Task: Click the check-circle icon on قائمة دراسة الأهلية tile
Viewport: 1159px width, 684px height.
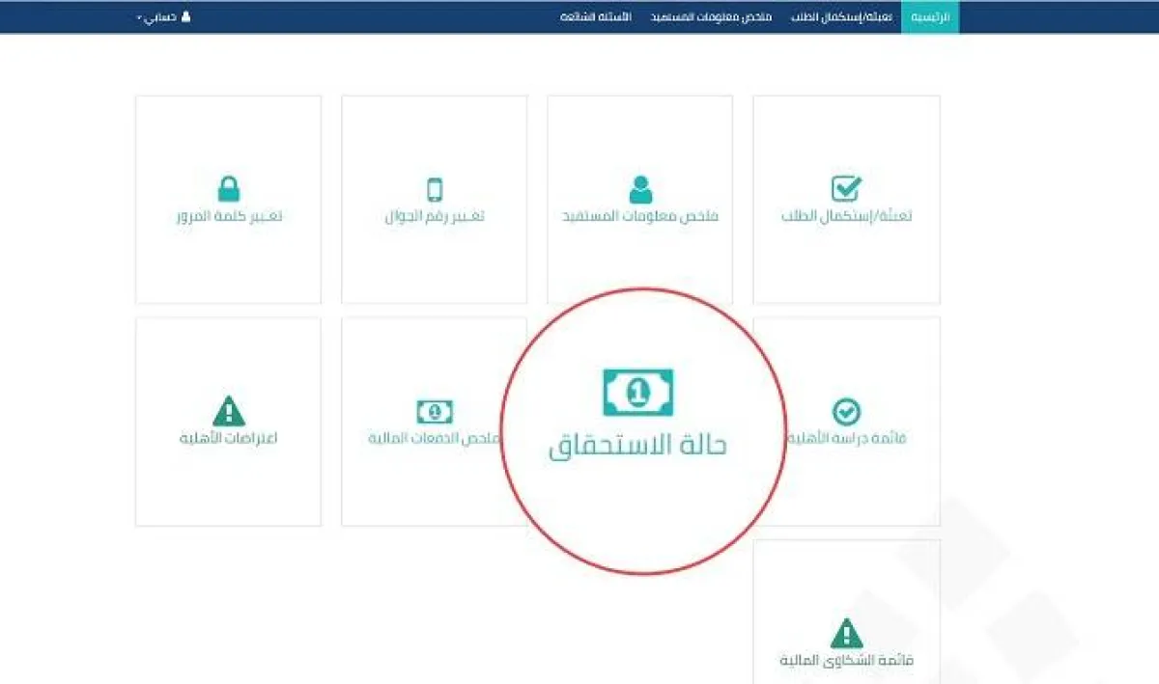Action: click(846, 409)
